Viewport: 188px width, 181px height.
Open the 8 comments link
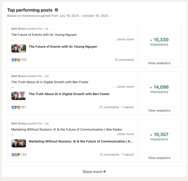125,60
